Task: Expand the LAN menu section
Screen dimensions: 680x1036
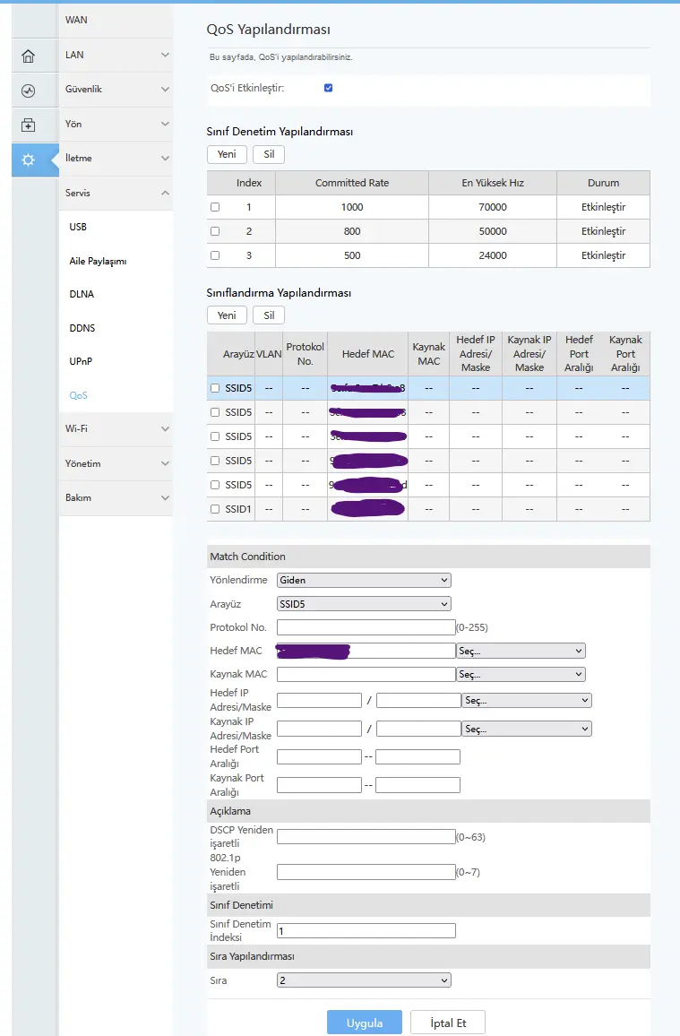Action: pyautogui.click(x=116, y=55)
